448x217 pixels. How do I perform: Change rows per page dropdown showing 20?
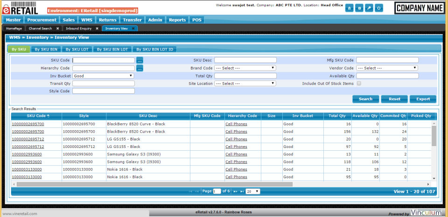pyautogui.click(x=253, y=191)
